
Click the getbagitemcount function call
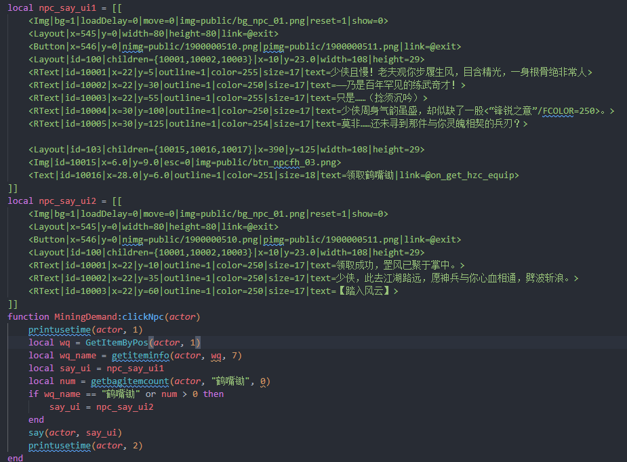[x=130, y=381]
